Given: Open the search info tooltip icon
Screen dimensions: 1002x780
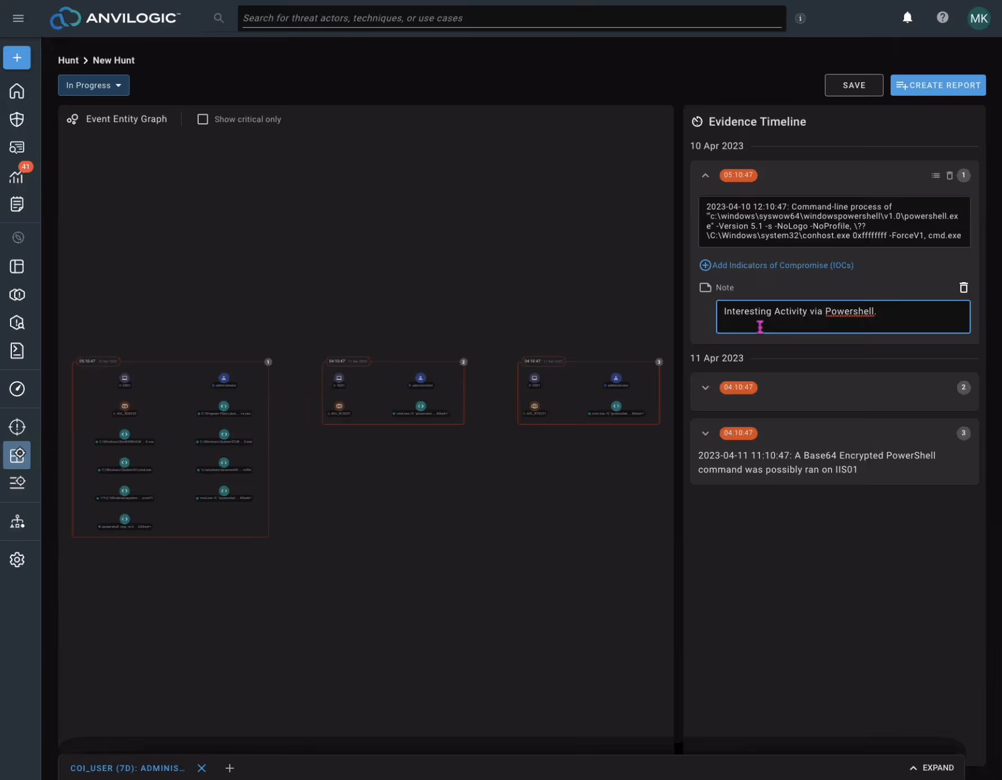Looking at the screenshot, I should click(800, 19).
